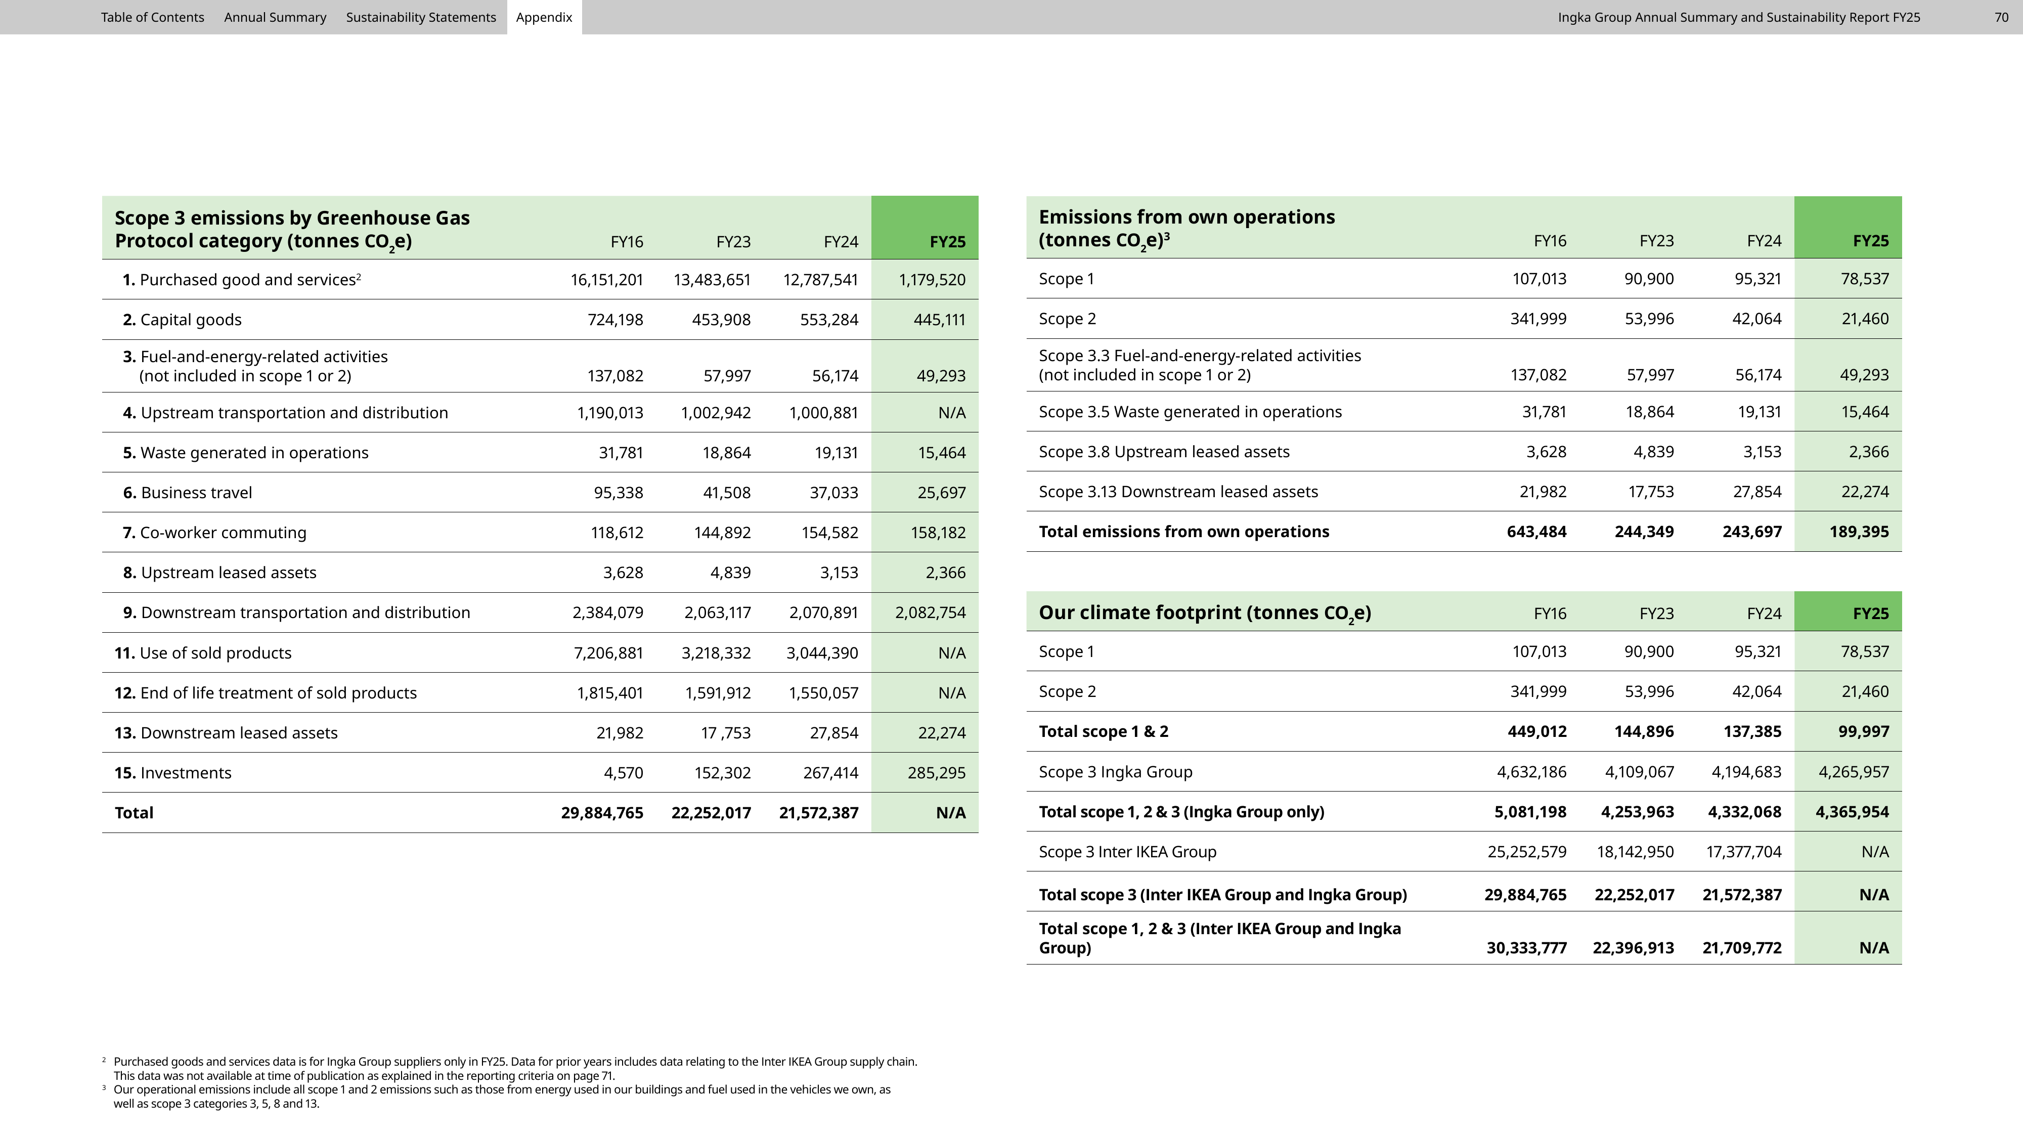Click value 158,182 for Co-worker commuting
The width and height of the screenshot is (2023, 1138).
coord(939,533)
